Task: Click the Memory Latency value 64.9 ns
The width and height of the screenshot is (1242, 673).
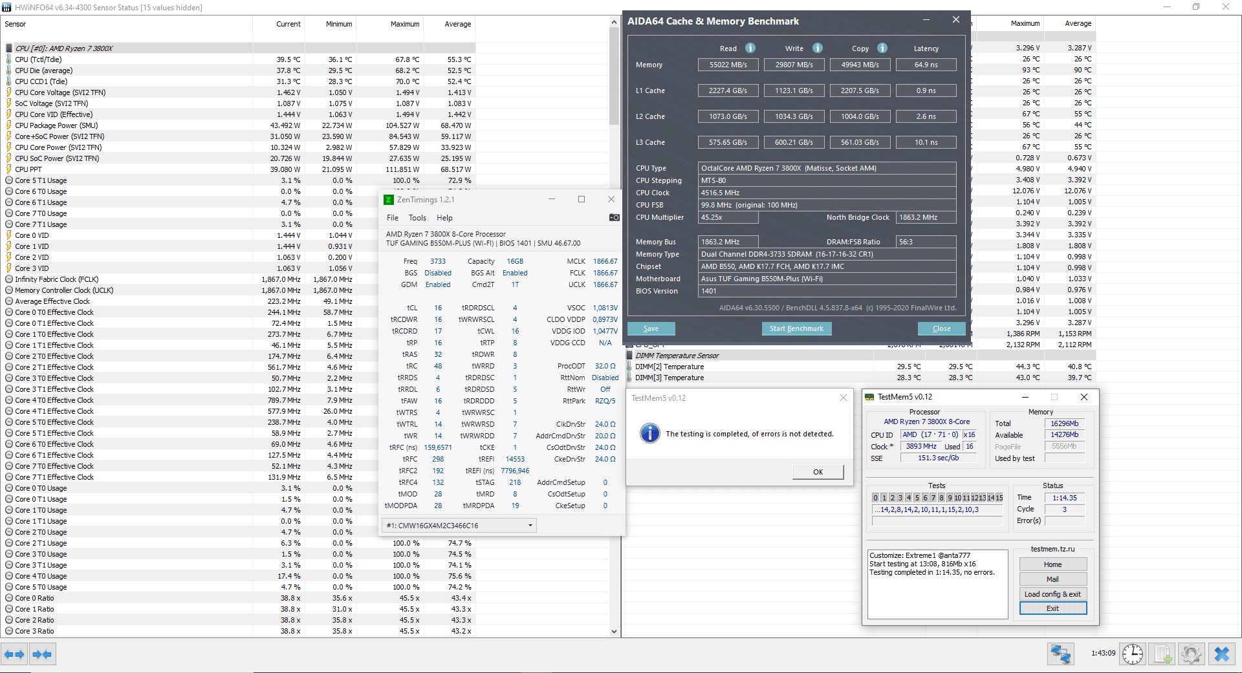Action: 926,65
